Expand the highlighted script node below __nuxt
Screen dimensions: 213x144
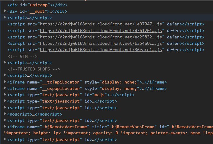point(5,17)
